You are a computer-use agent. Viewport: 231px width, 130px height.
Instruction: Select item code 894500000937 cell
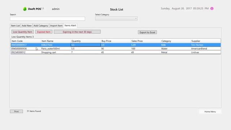[x=26, y=45]
